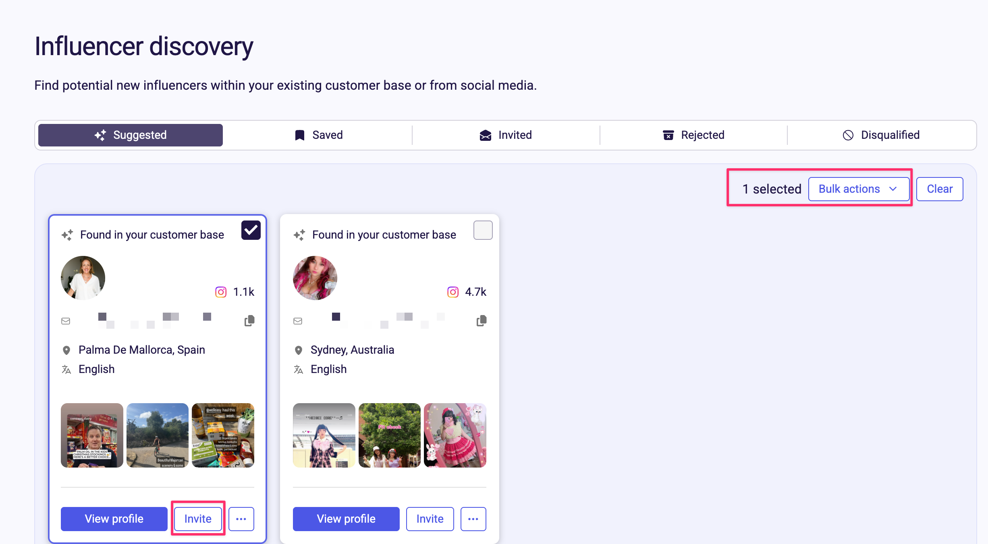Click the Instagram icon showing 1.1k followers

[221, 292]
